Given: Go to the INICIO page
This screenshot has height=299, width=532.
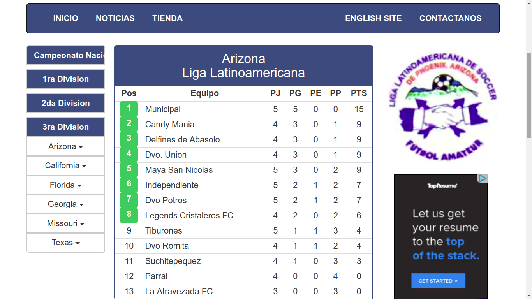Looking at the screenshot, I should tap(66, 18).
